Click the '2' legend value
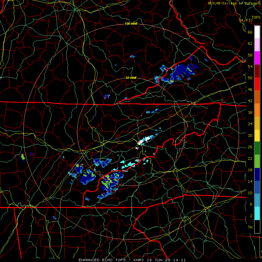Viewport: 262px width, 262px height. [x=251, y=216]
